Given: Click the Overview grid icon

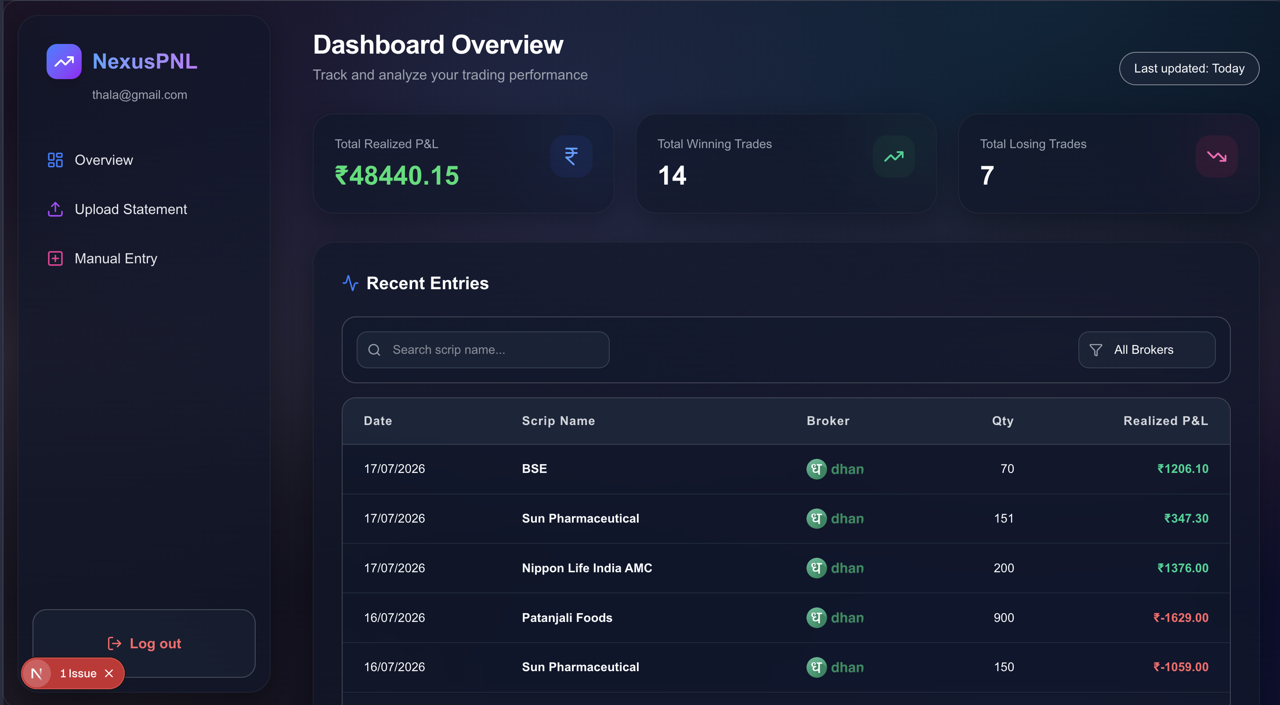Looking at the screenshot, I should (55, 160).
